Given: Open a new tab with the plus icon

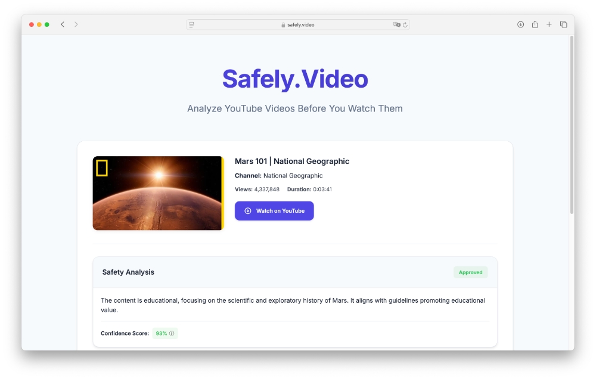Looking at the screenshot, I should [549, 24].
